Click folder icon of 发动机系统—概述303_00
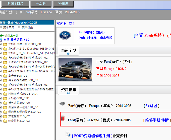 point(5,44)
